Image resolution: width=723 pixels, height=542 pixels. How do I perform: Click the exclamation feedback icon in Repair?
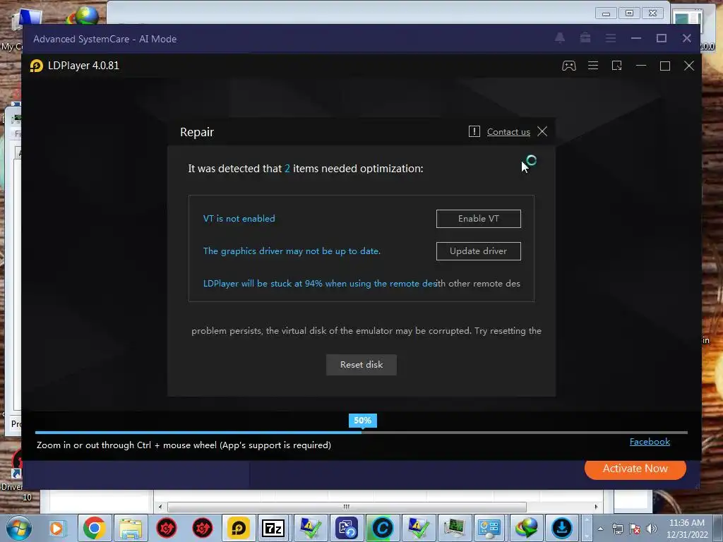[x=474, y=131]
